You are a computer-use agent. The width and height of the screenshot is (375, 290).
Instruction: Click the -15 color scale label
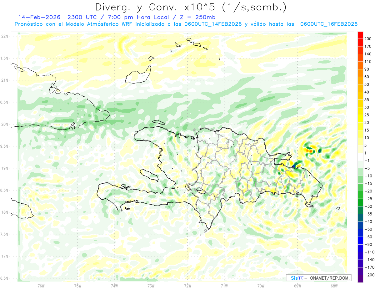(x=368, y=183)
